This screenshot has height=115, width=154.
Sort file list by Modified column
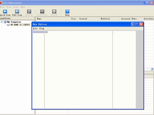click(109, 19)
